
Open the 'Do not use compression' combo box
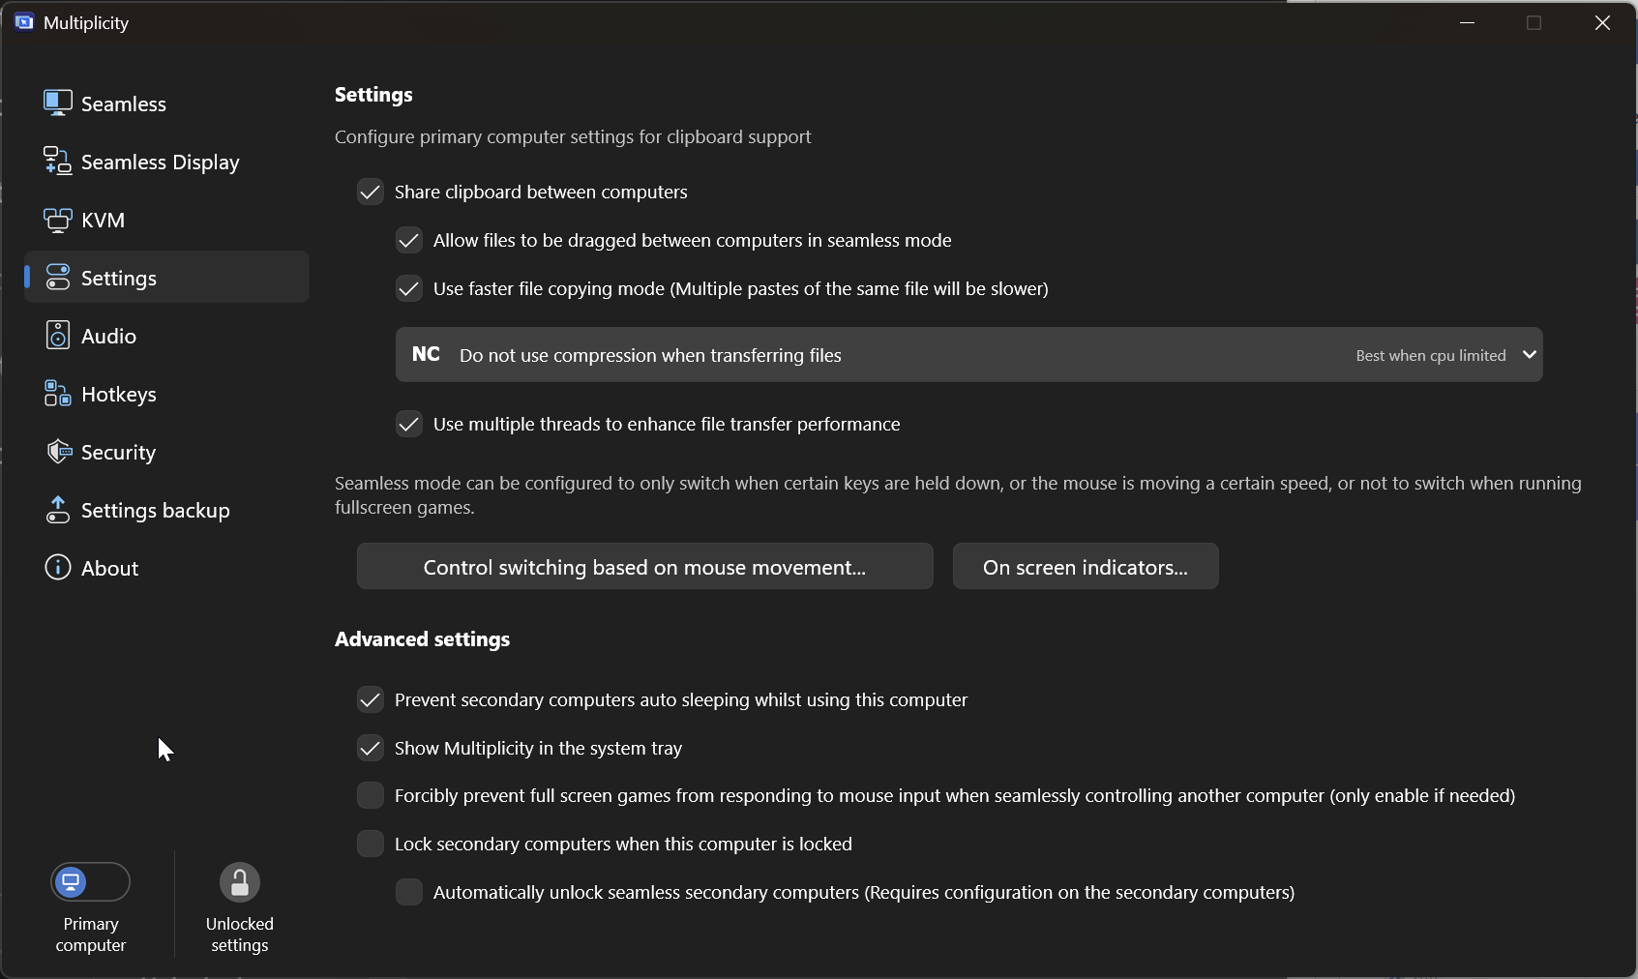[968, 355]
